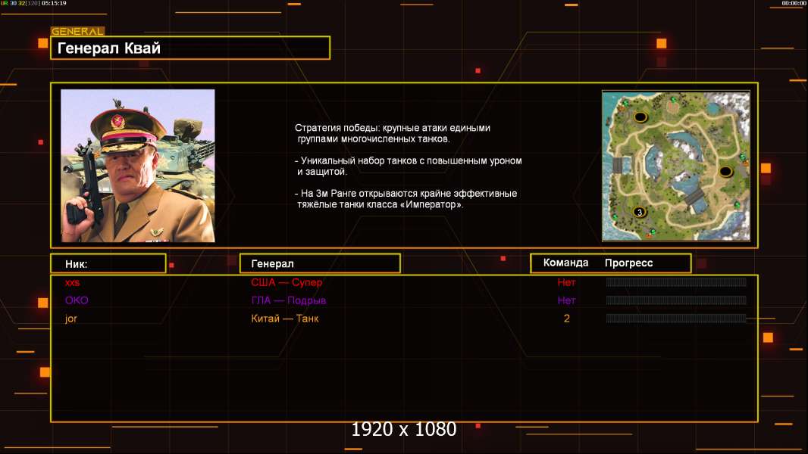Select player name "OKO" in the list
808x454 pixels.
pyautogui.click(x=77, y=300)
